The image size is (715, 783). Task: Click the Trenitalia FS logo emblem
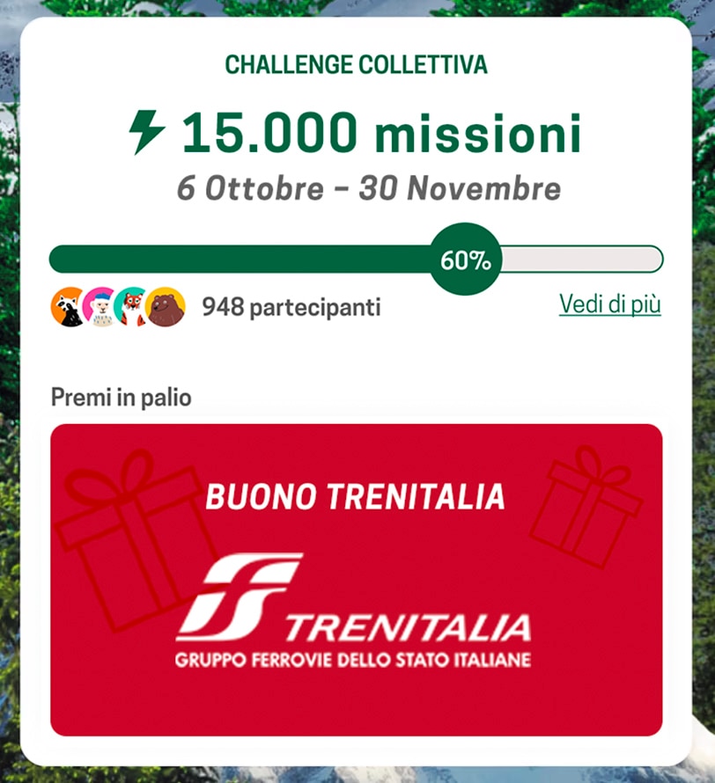[x=240, y=597]
